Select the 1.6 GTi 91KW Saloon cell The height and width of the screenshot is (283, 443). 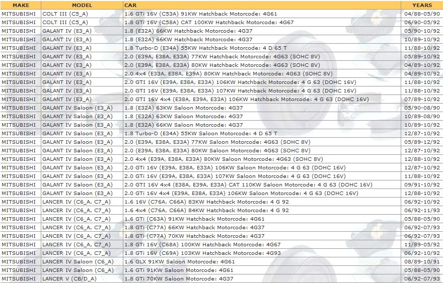(262, 270)
